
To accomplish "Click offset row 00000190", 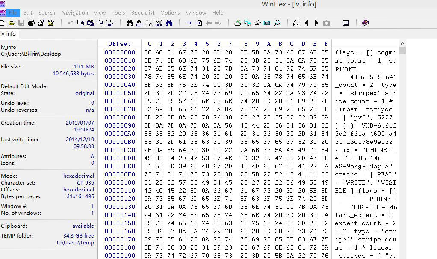I will (x=120, y=256).
